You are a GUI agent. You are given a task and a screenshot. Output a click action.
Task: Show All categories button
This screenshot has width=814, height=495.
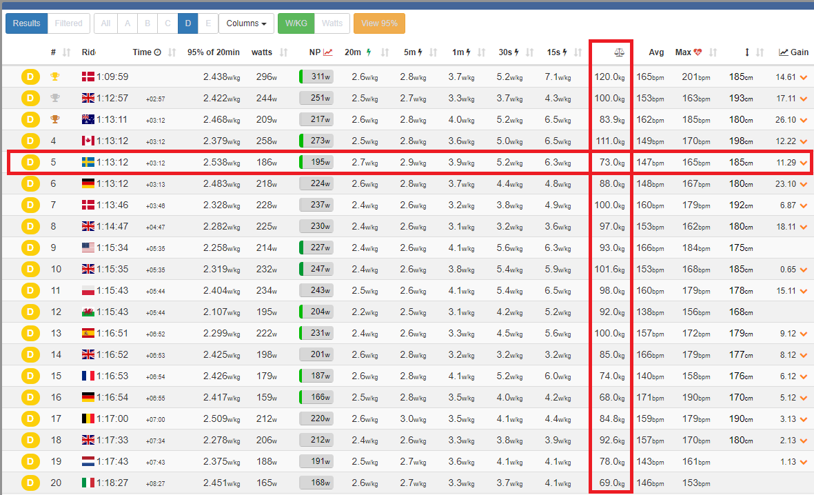point(105,23)
